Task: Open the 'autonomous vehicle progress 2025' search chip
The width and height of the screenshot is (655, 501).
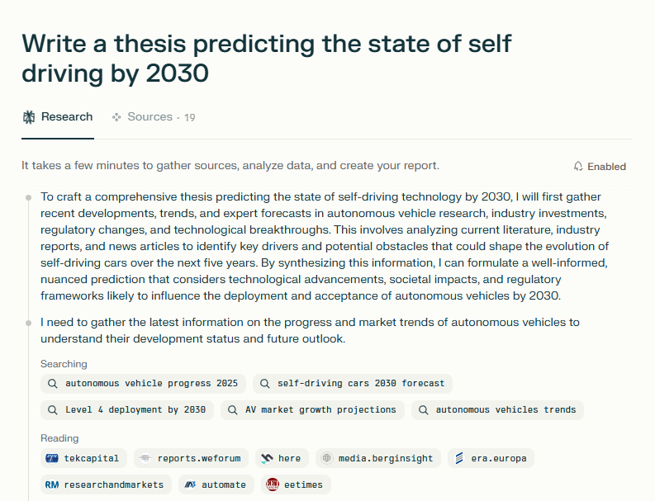Action: click(143, 384)
